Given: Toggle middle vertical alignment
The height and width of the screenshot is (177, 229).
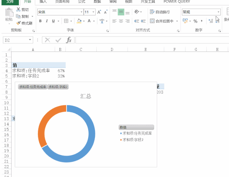Looking at the screenshot, I should pyautogui.click(x=121, y=12).
